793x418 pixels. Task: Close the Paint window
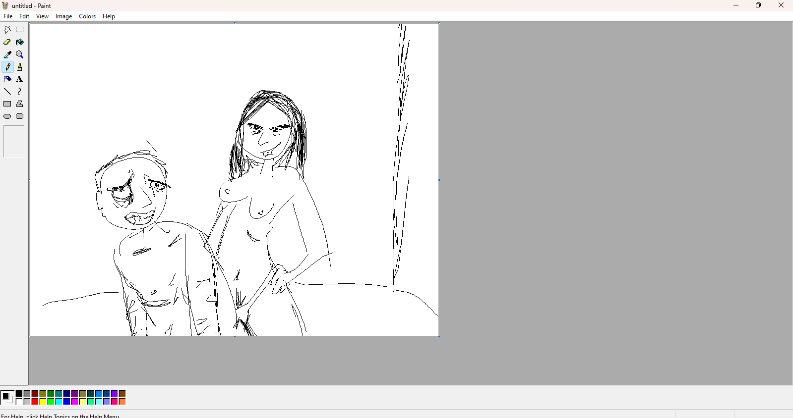point(781,5)
